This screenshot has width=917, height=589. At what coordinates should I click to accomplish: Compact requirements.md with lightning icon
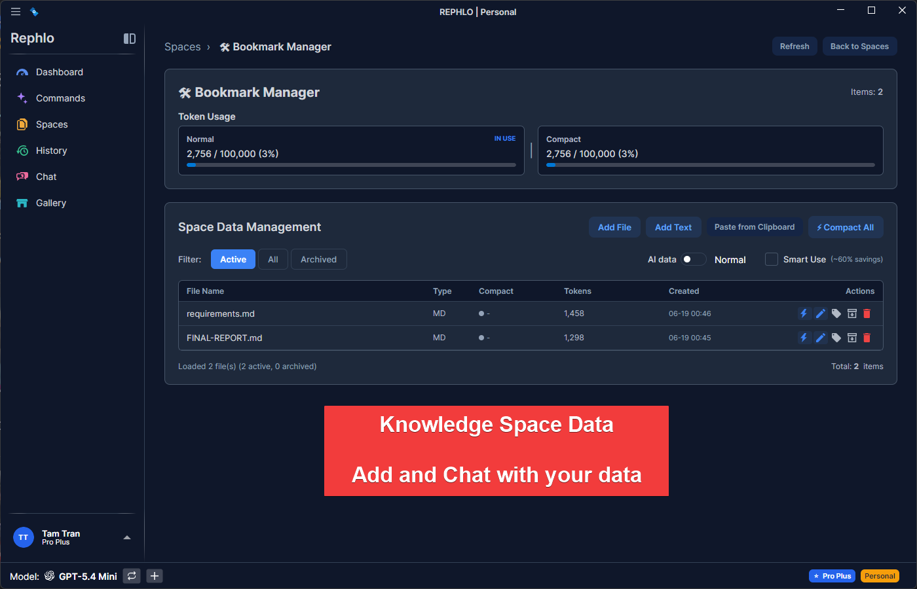pos(804,313)
